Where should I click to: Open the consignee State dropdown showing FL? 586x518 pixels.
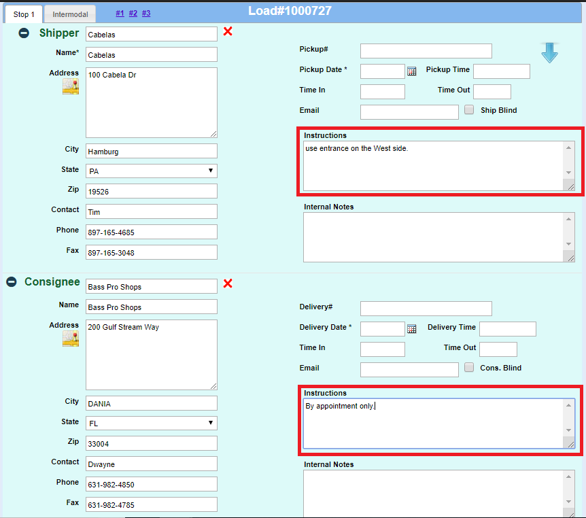pos(152,424)
